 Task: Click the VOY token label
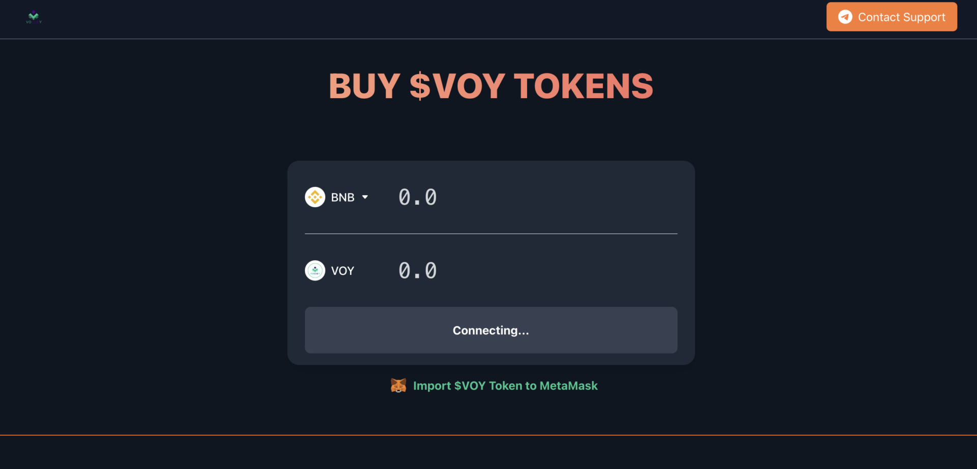342,271
